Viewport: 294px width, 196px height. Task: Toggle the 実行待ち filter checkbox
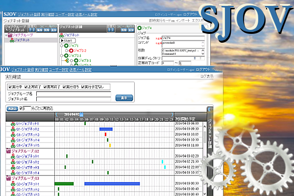pos(64,87)
